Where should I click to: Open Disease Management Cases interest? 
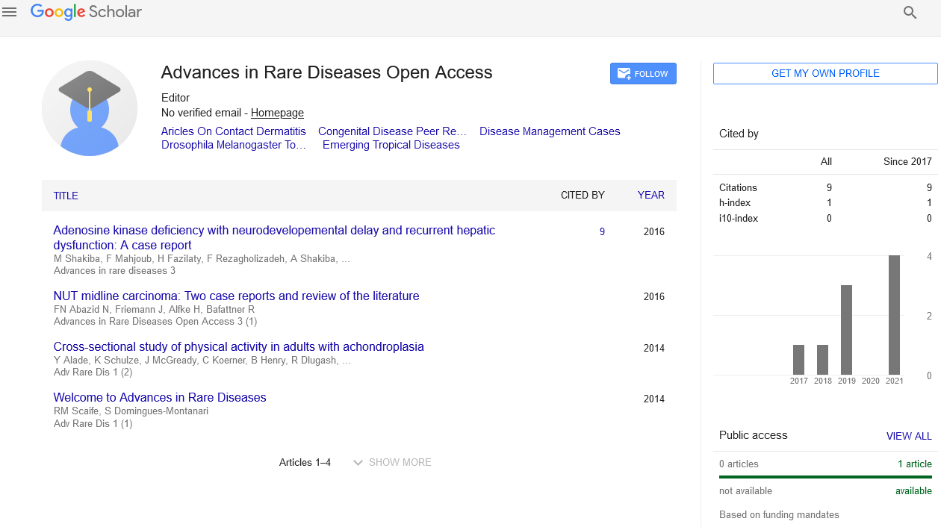click(550, 131)
